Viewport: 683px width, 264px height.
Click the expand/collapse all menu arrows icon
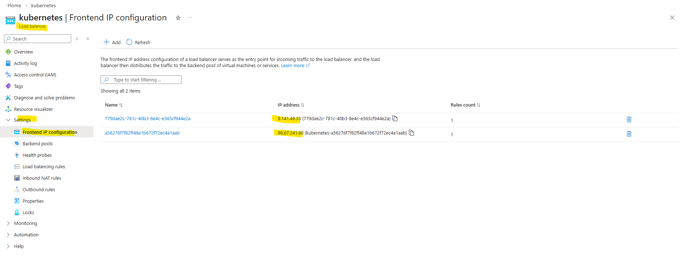pyautogui.click(x=77, y=39)
